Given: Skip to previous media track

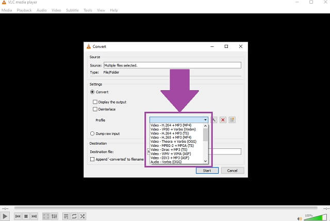Looking at the screenshot, I should point(18,216).
